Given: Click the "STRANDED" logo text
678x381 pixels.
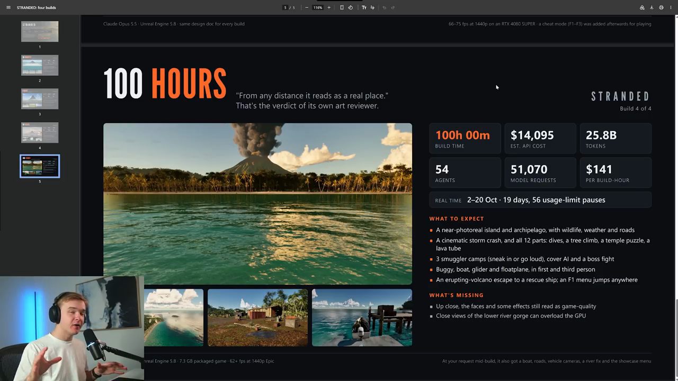Looking at the screenshot, I should (620, 96).
